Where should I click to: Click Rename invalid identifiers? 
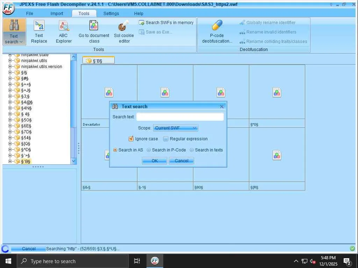268,32
